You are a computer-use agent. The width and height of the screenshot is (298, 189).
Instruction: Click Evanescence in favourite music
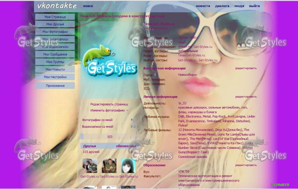[x=195, y=121]
